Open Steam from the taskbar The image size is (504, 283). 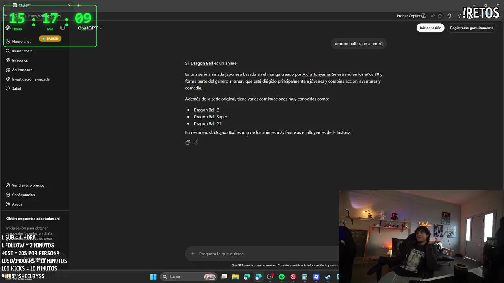tap(328, 277)
